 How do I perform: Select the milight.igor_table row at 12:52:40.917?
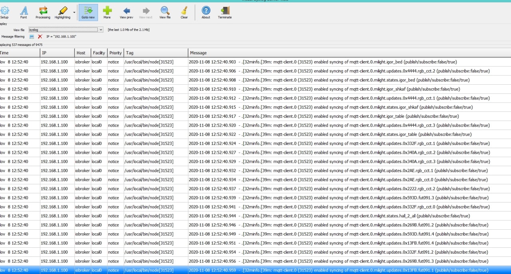tap(255, 116)
